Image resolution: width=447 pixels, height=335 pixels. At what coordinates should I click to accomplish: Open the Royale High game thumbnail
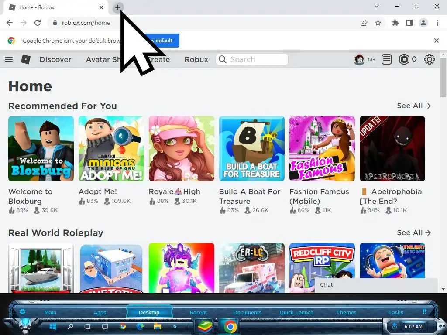coord(182,149)
